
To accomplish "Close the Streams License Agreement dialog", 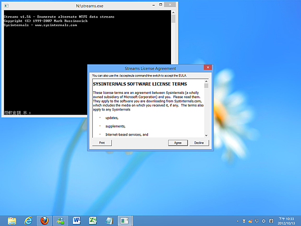I will coord(208,67).
